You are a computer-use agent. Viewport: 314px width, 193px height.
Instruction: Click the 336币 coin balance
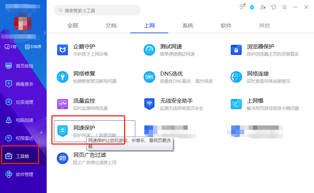(x=33, y=47)
